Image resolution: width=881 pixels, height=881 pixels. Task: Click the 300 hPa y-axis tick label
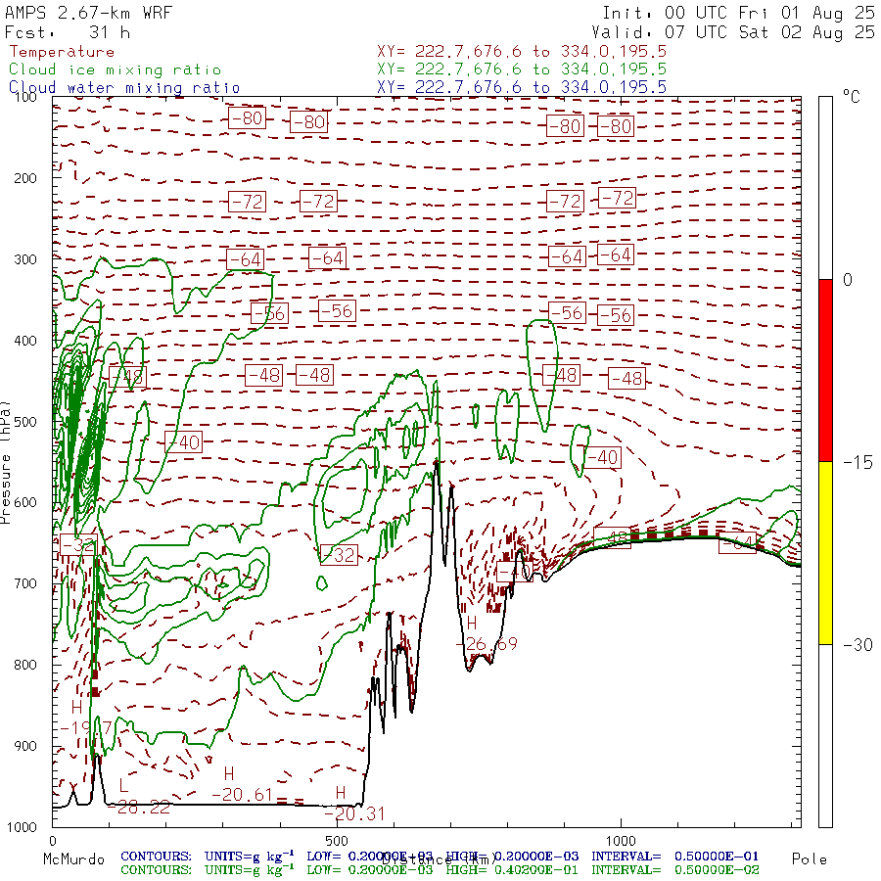coord(24,259)
